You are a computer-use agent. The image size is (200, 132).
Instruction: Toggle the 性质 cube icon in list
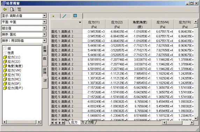pos(5,53)
